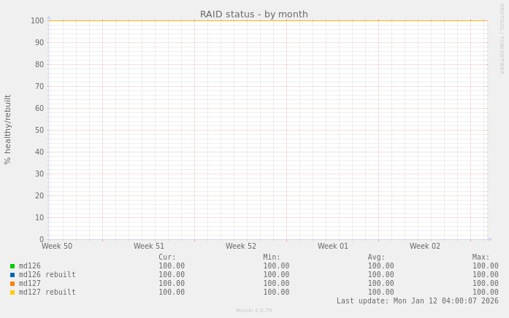Viewport: 509px width, 318px height.
Task: Click the 'Week 01' x-axis label
Action: 333,246
